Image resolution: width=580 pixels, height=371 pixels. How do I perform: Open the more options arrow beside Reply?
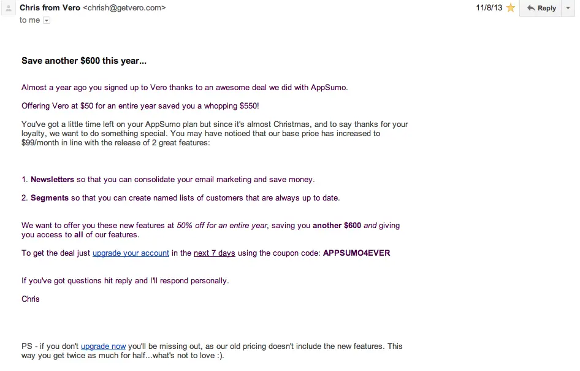(568, 8)
